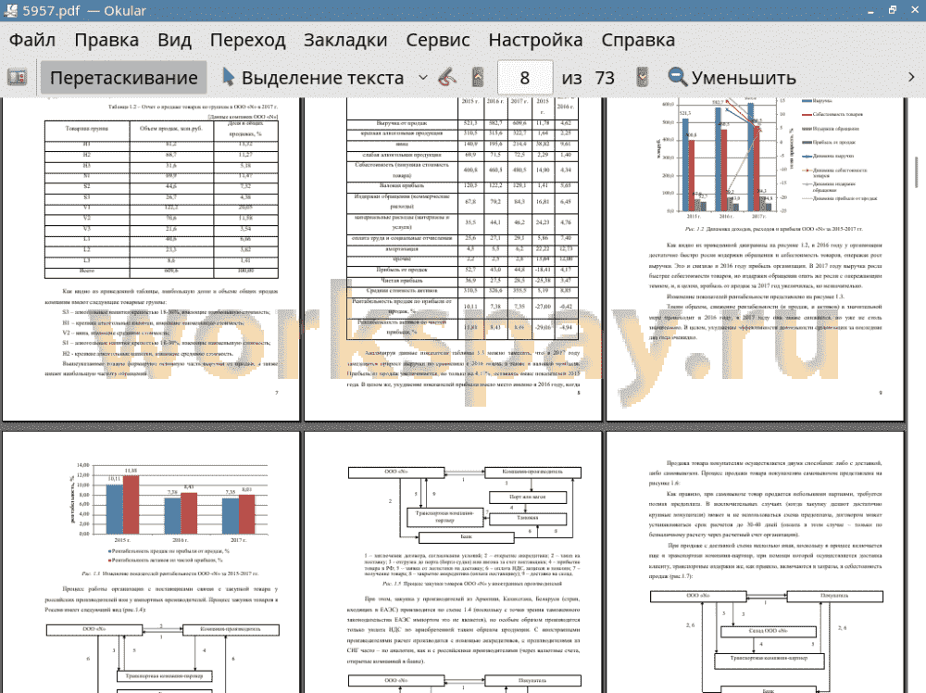Select page with Рис. 1.2 revenue chart
The image size is (926, 693).
click(x=756, y=258)
